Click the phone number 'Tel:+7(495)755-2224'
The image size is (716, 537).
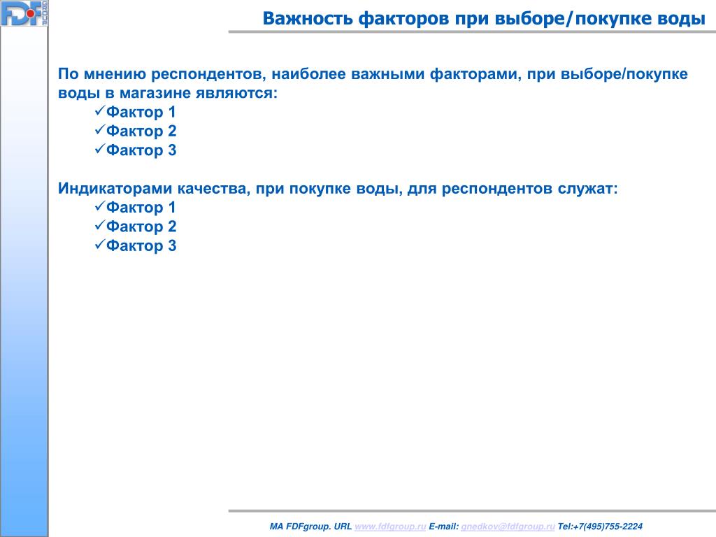click(x=600, y=527)
